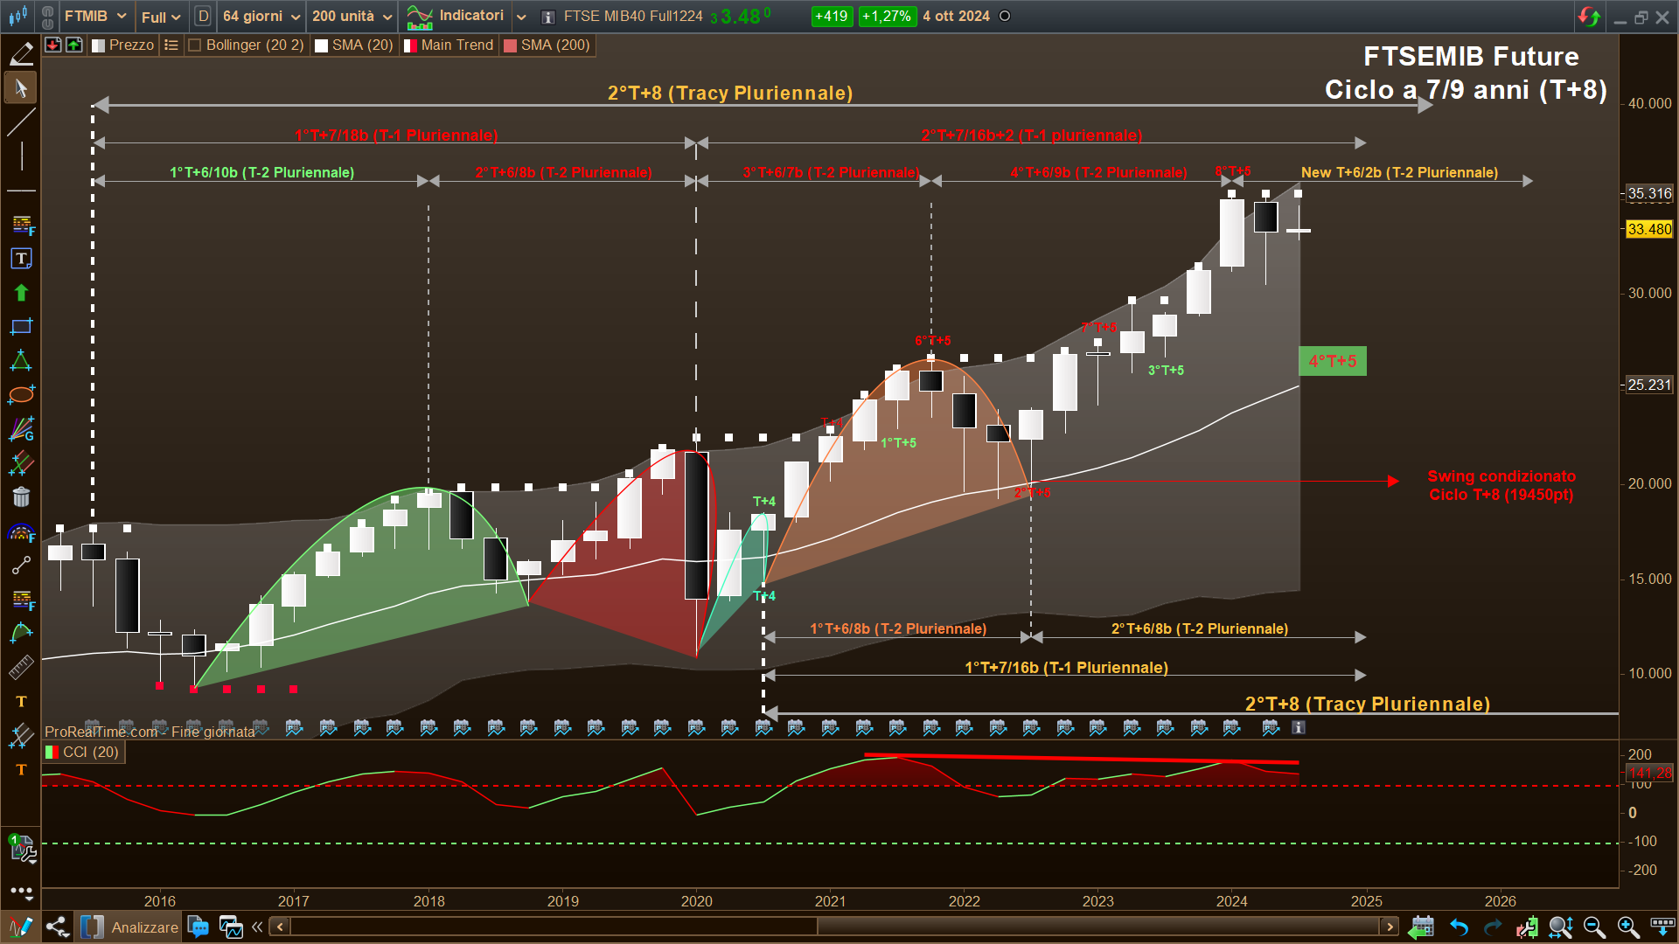
Task: Open the share chart icon
Action: click(58, 927)
